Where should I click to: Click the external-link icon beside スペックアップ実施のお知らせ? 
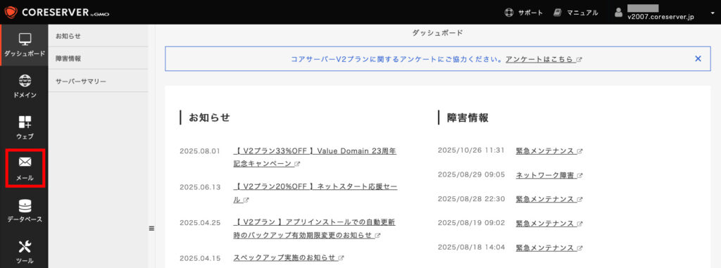pos(341,258)
